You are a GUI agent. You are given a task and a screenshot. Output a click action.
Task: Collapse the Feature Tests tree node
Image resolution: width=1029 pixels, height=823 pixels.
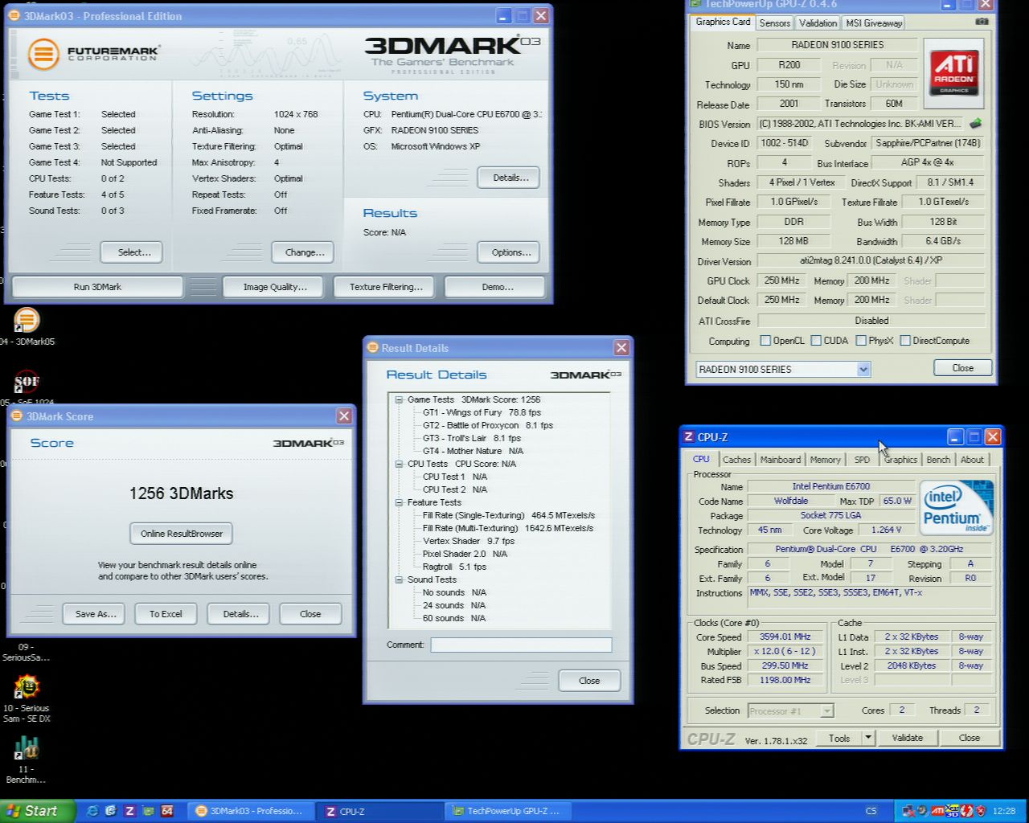tap(399, 502)
